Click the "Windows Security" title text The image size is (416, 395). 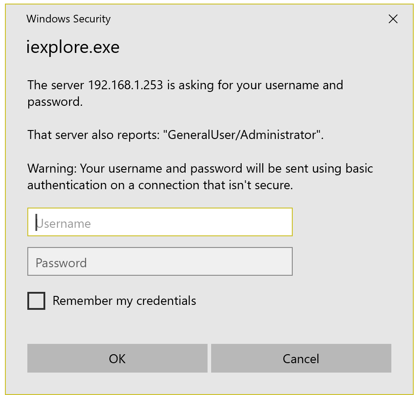click(x=68, y=19)
